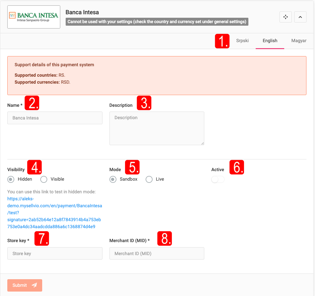The height and width of the screenshot is (296, 315).
Task: Click the settings warning badge in header
Action: coord(157,22)
